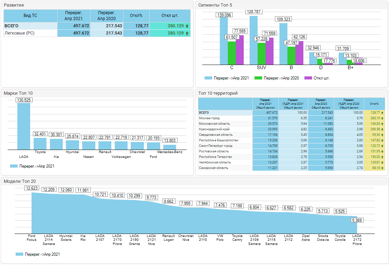Click green up arrow in ВСЕГО row of Развитие table

[187, 26]
